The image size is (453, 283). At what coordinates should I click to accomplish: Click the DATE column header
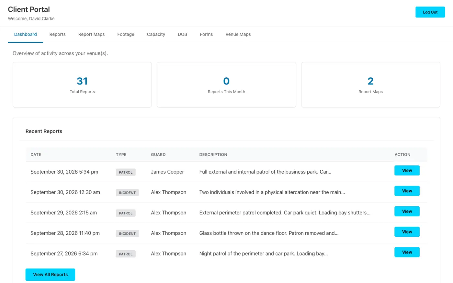point(36,155)
